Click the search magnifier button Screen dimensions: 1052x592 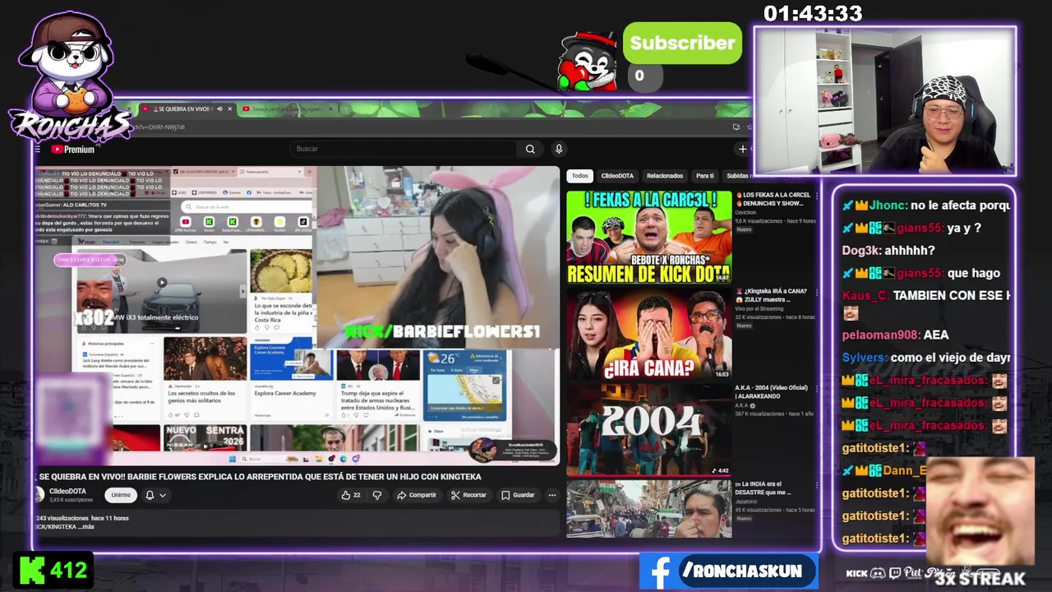click(x=530, y=149)
